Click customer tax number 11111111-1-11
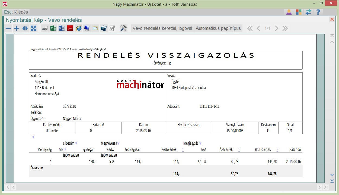This screenshot has height=195, width=339. [x=209, y=106]
